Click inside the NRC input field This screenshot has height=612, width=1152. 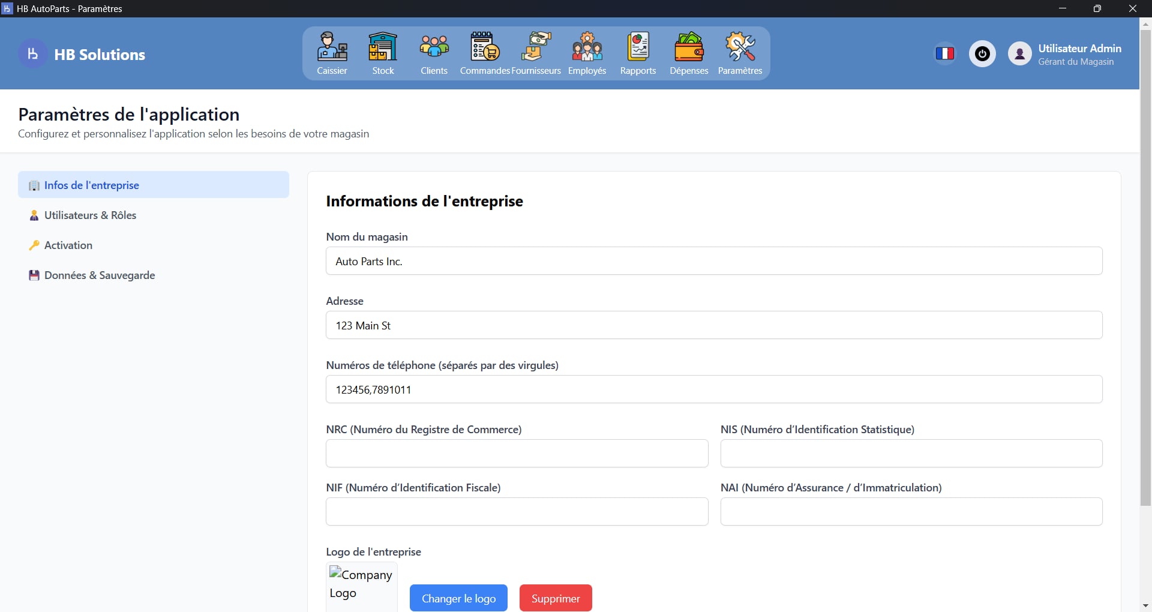(x=516, y=453)
